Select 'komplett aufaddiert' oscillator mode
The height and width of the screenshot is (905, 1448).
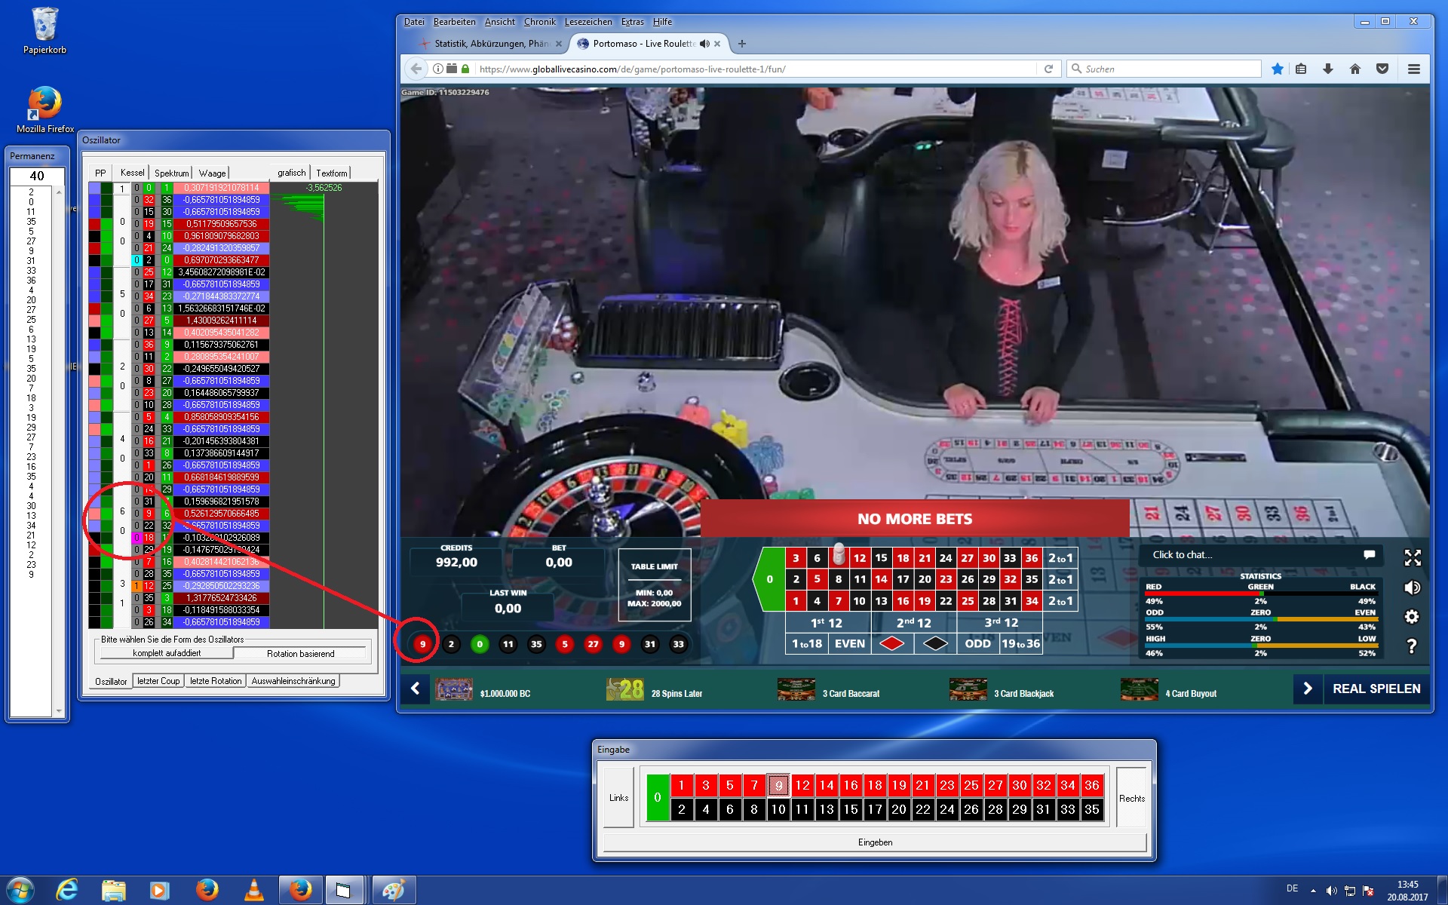167,653
